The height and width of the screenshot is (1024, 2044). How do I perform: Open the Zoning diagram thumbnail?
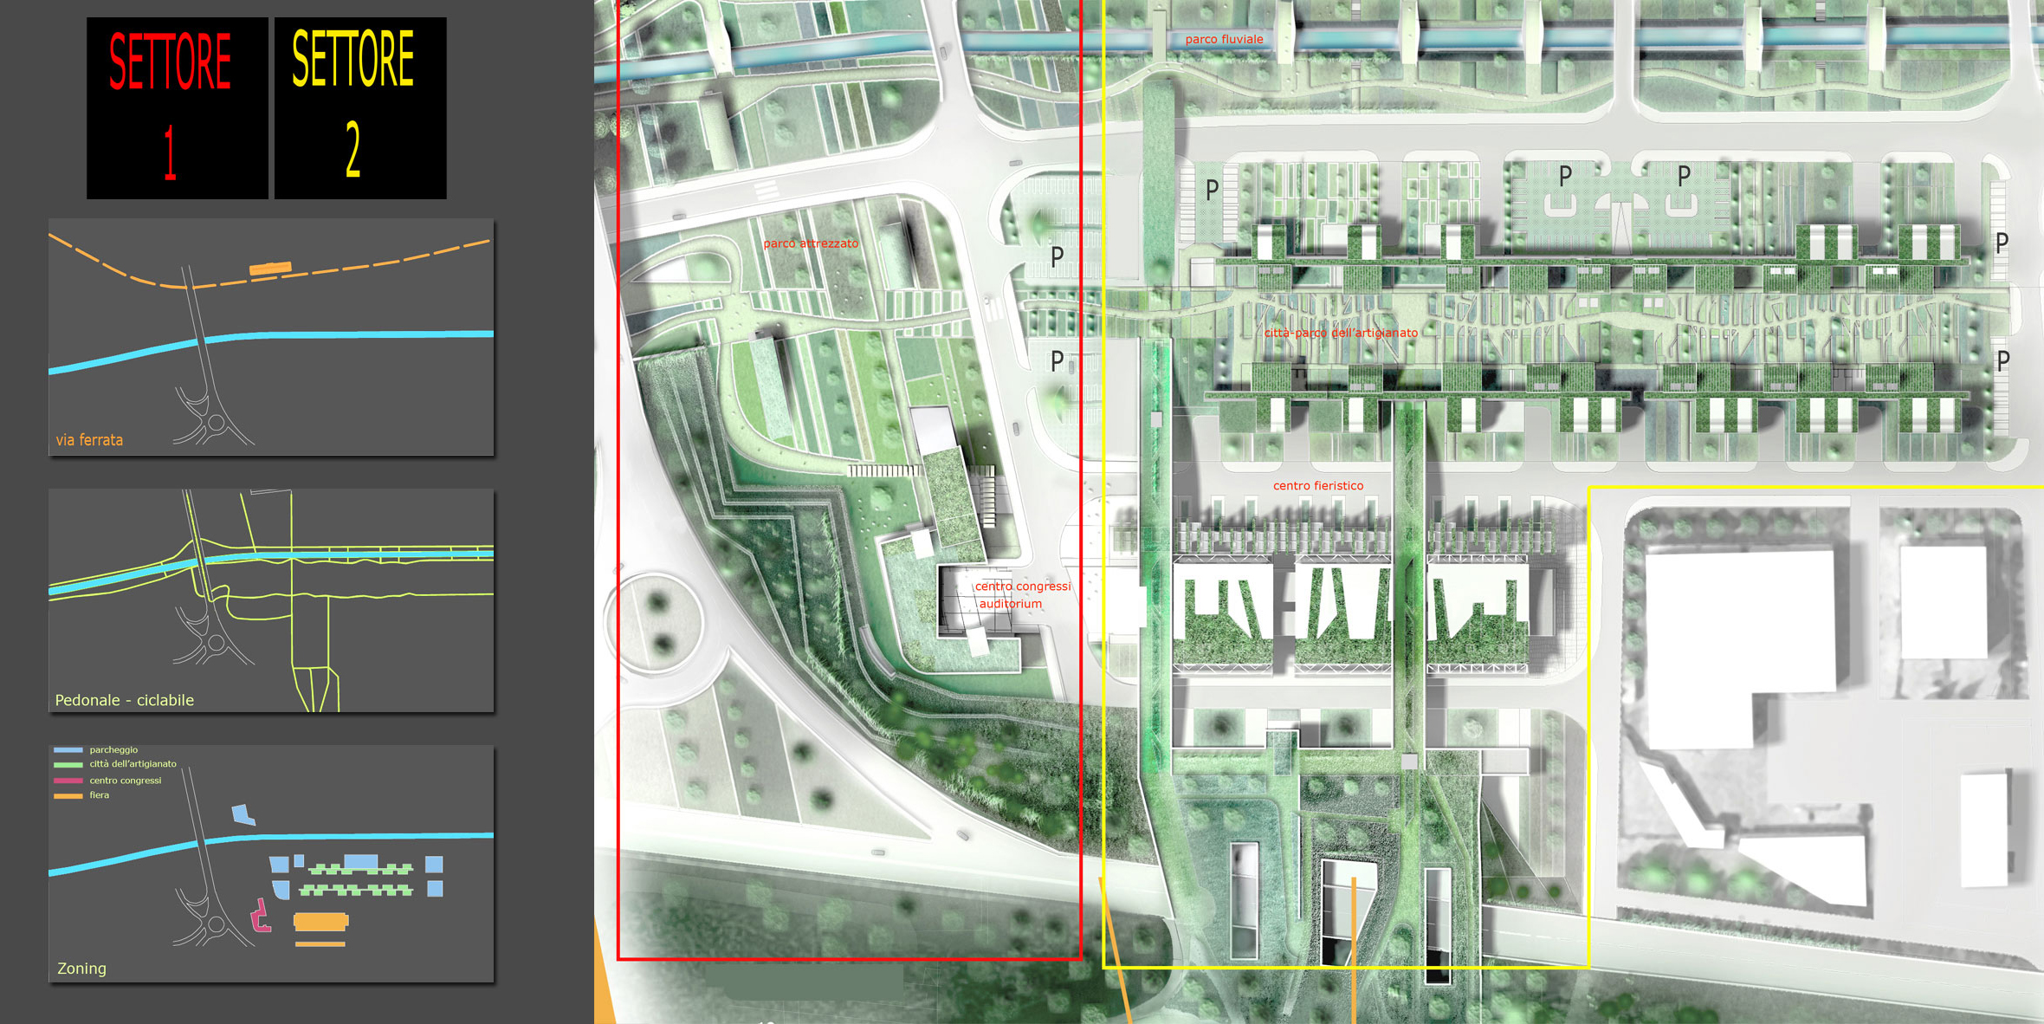click(271, 864)
